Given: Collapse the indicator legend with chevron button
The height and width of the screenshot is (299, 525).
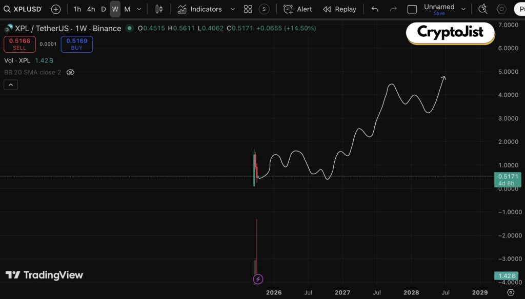Looking at the screenshot, I should coord(11,85).
